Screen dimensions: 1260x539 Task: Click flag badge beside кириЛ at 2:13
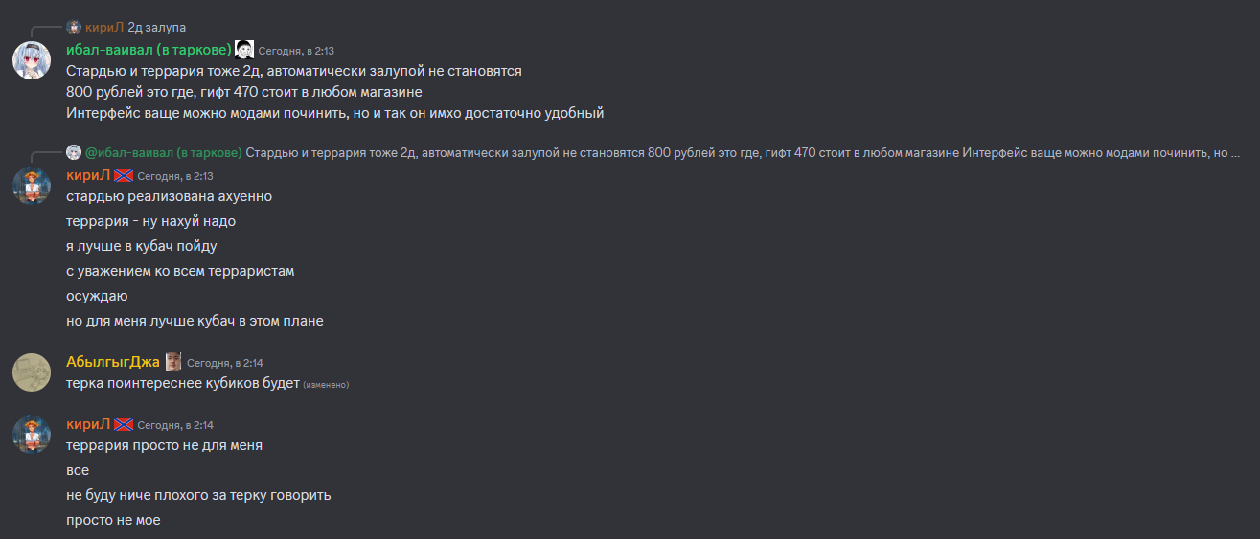(124, 175)
